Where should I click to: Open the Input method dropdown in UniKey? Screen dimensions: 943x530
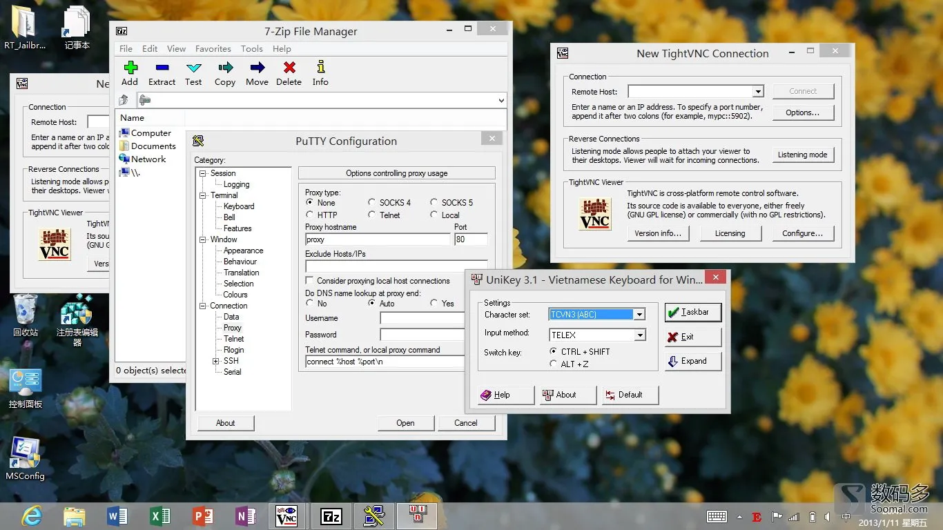pyautogui.click(x=640, y=335)
